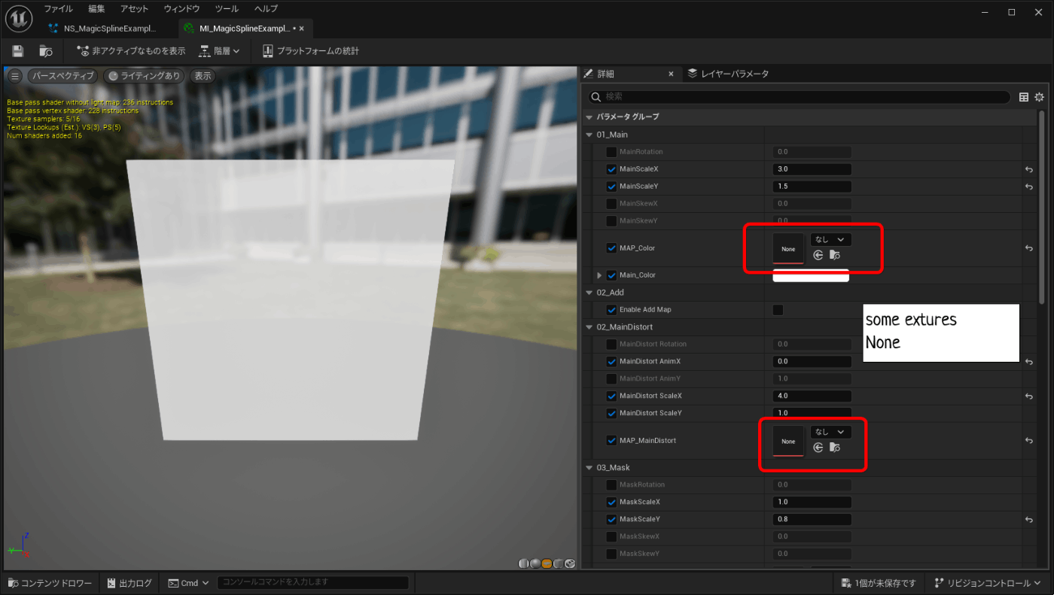The width and height of the screenshot is (1054, 595).
Task: Collapse the 02_MainDistort group
Action: 589,327
